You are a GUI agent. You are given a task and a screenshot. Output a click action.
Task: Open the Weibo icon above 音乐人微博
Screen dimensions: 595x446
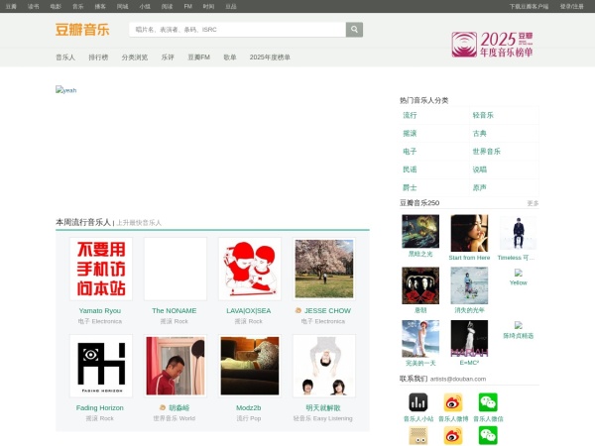pos(453,402)
